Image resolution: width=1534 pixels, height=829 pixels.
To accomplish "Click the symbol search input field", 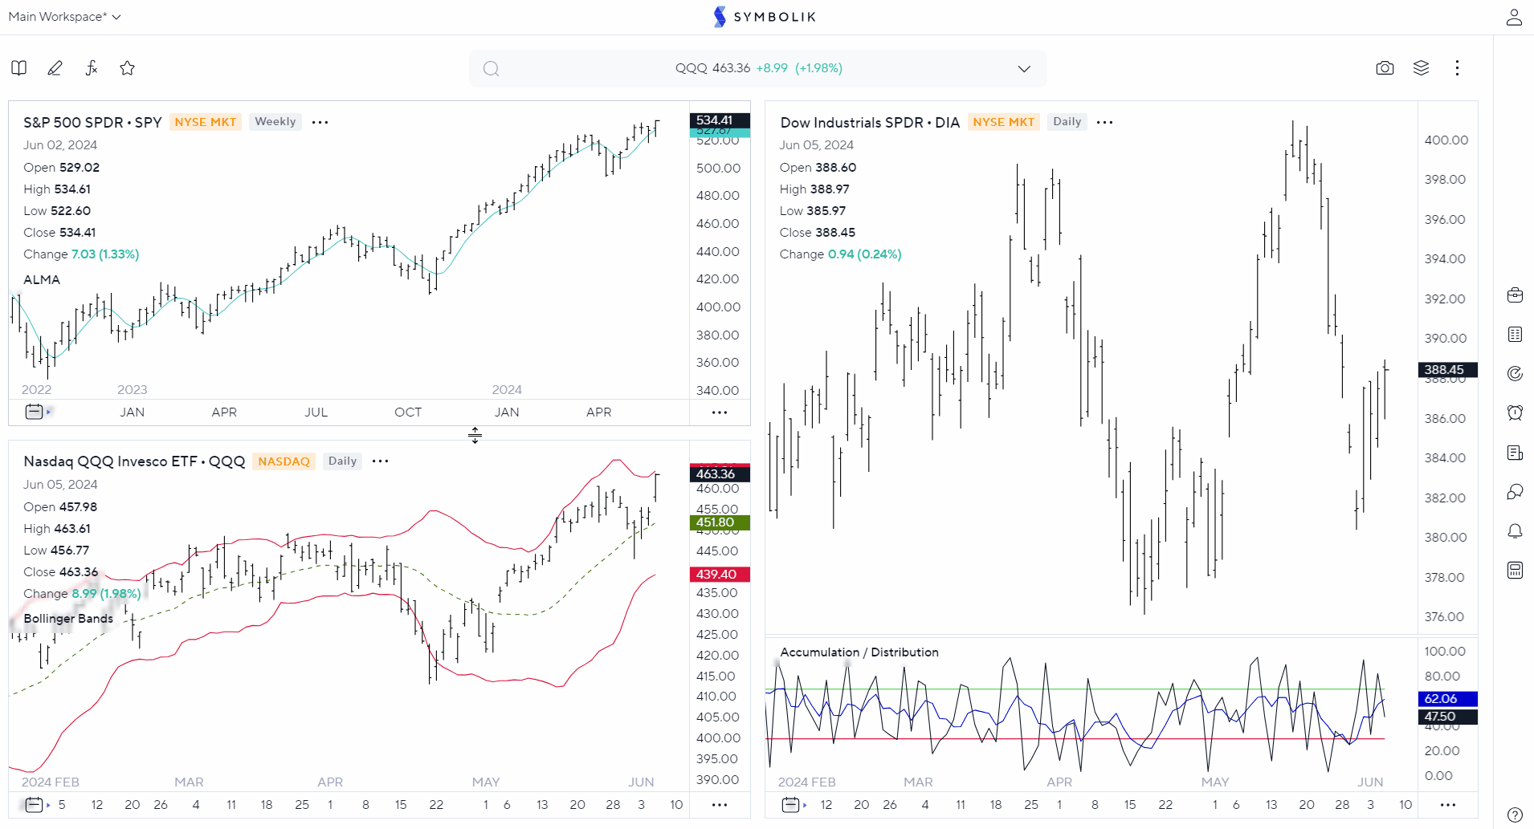I will coord(757,69).
